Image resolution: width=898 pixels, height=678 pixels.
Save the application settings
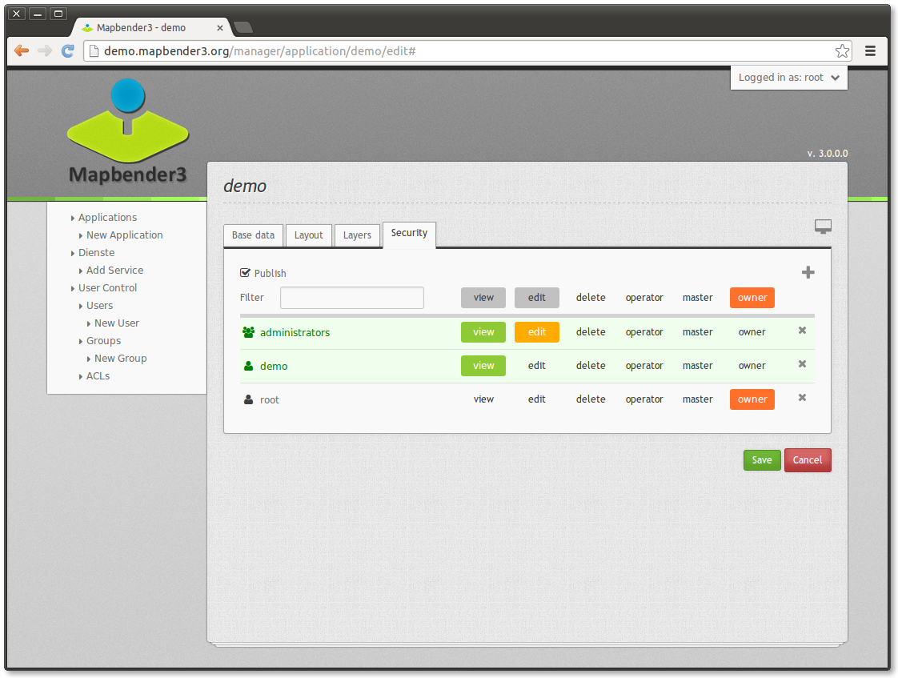point(762,459)
